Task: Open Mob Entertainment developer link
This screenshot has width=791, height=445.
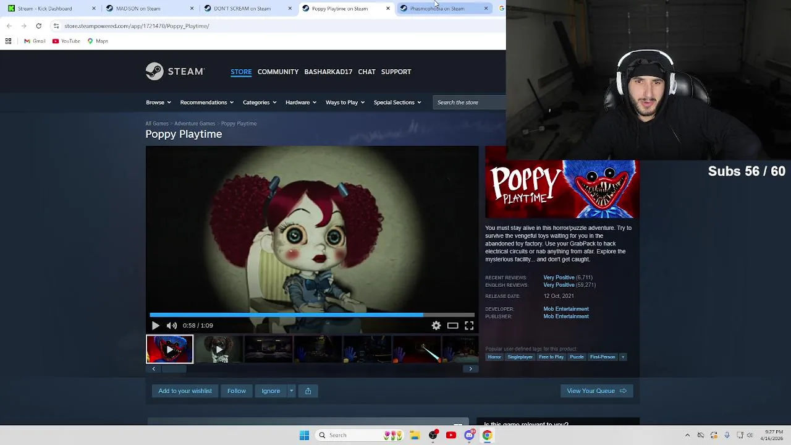Action: 566,309
